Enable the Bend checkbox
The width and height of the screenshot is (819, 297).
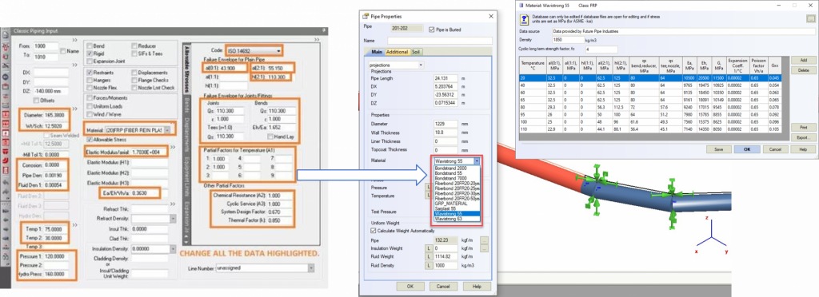[x=90, y=46]
